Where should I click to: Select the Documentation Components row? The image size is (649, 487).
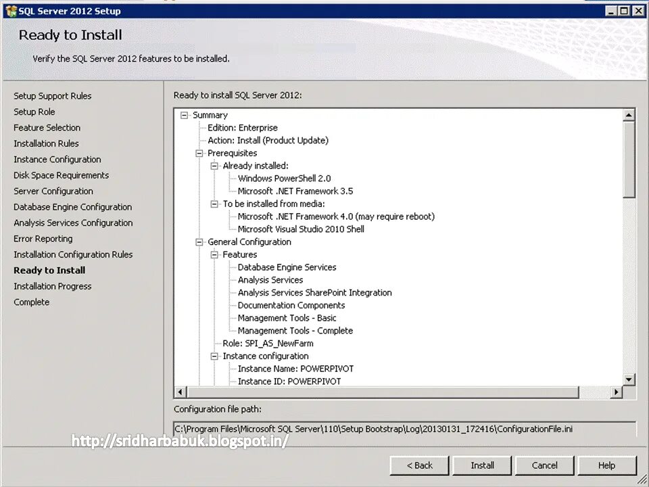291,306
